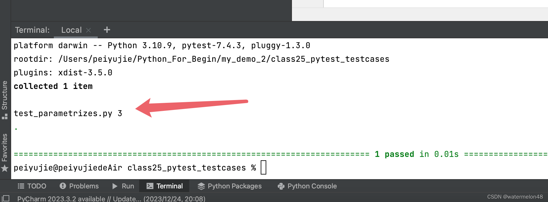The width and height of the screenshot is (548, 202).
Task: Click the TODO list icon
Action: click(x=21, y=186)
